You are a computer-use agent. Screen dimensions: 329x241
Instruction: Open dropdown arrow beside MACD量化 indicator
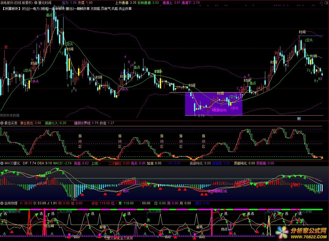(x=2, y=163)
